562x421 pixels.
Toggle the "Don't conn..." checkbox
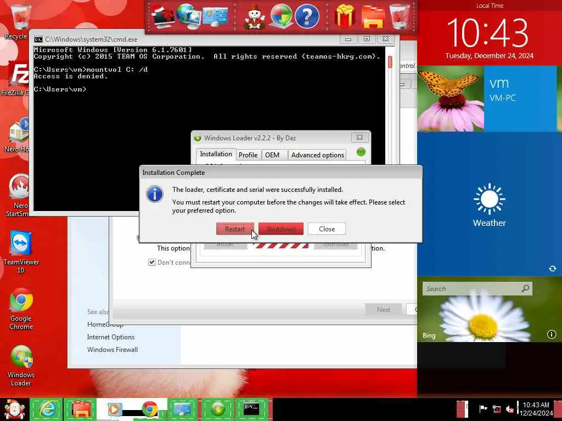[x=152, y=262]
